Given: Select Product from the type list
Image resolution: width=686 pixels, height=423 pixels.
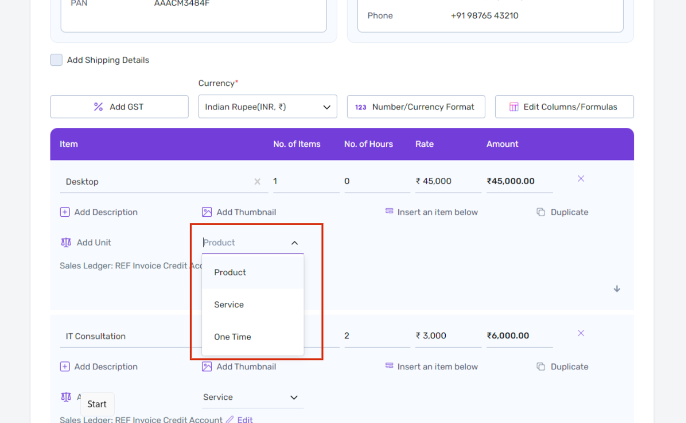Looking at the screenshot, I should (x=253, y=273).
